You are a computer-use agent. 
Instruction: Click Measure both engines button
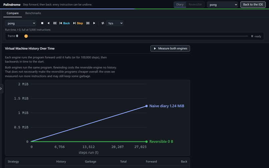pos(170,49)
